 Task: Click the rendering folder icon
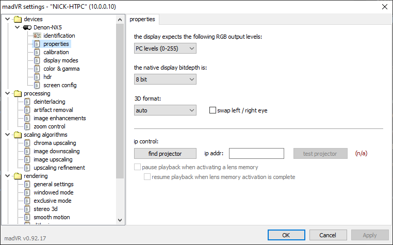(18, 176)
